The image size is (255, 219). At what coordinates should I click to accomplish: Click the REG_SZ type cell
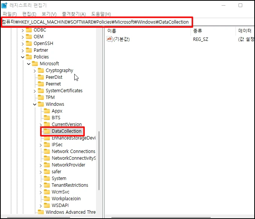201,39
